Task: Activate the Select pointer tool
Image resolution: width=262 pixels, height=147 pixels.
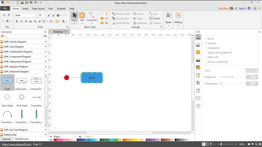Action: 74,15
